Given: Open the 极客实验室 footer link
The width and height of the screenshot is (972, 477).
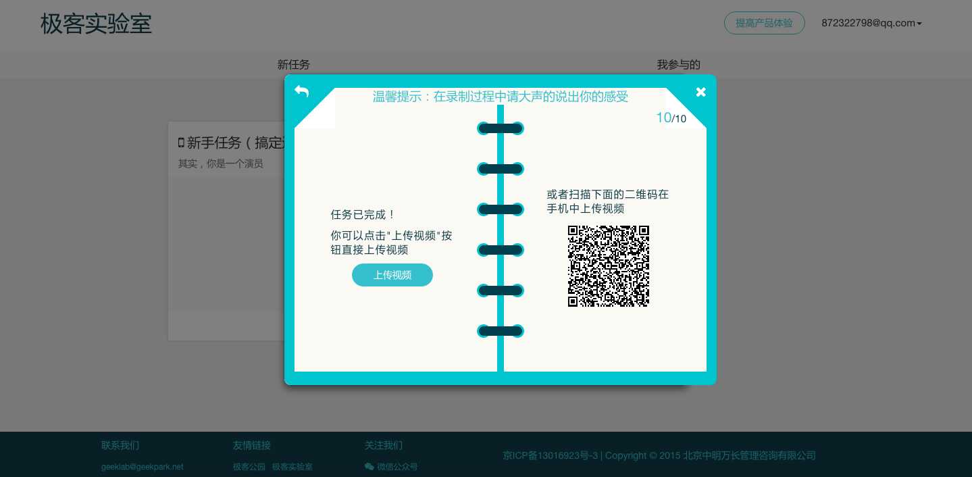Looking at the screenshot, I should [292, 467].
